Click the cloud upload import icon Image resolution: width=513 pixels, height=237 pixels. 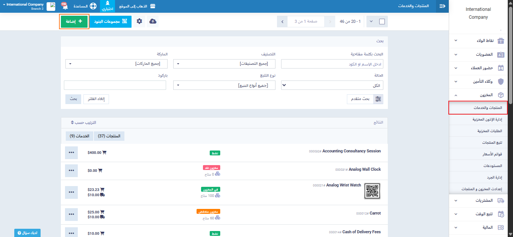153,22
